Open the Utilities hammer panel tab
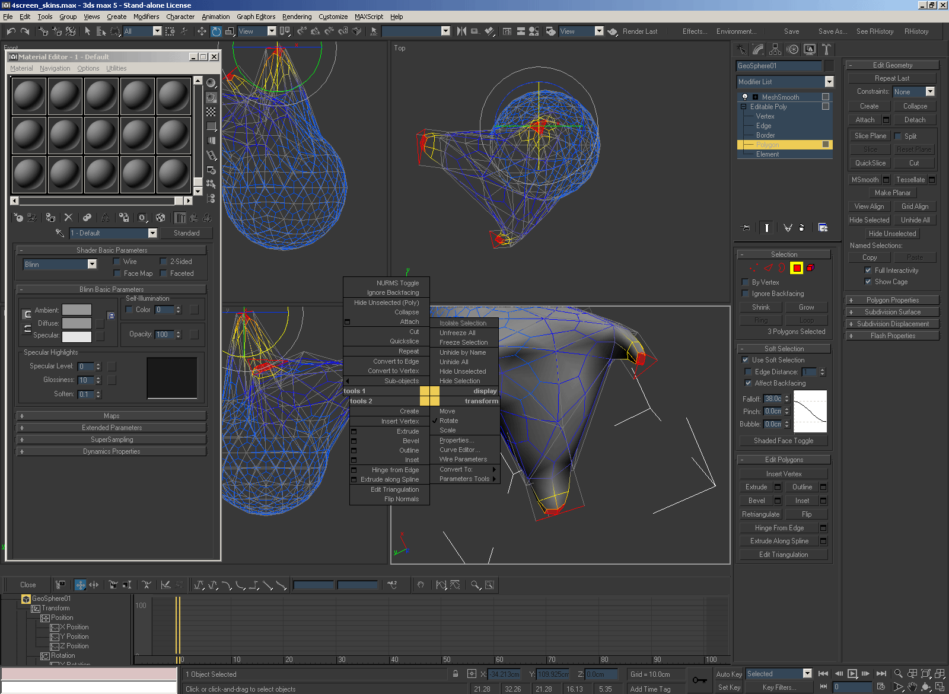Image resolution: width=949 pixels, height=694 pixels. 826,49
